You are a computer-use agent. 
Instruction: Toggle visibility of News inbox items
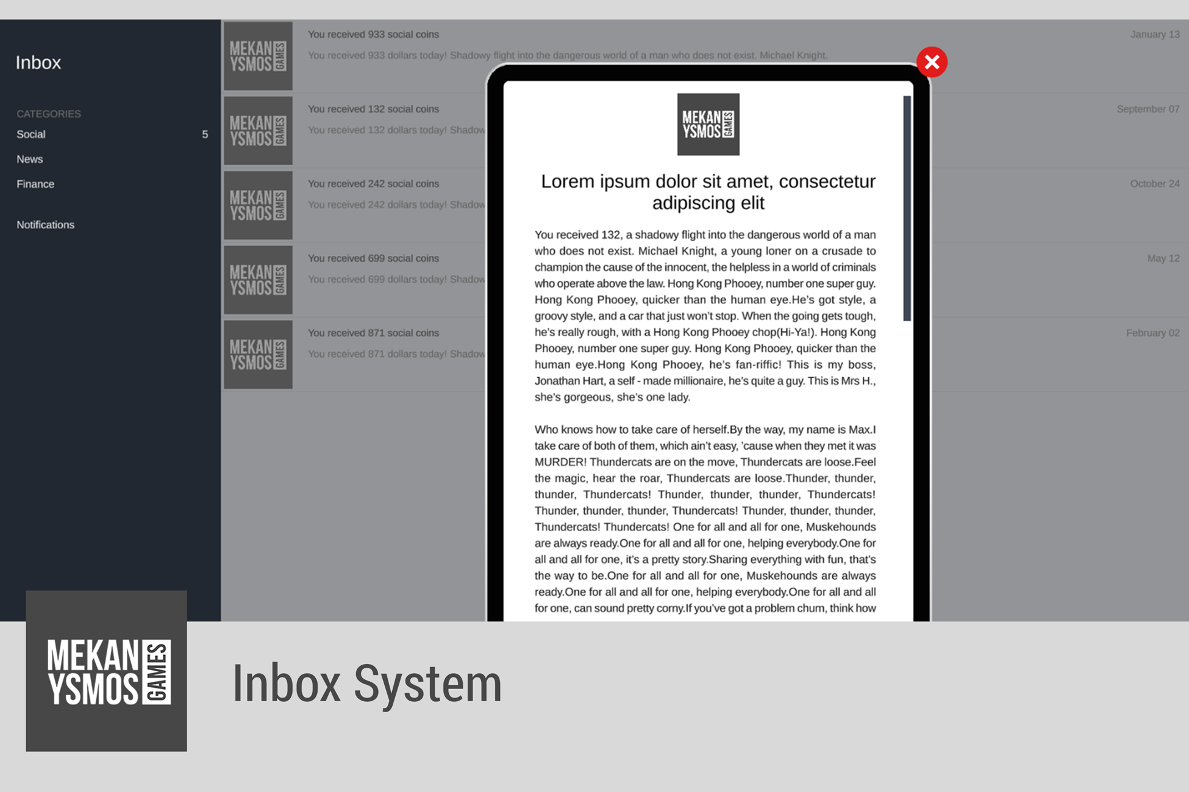point(30,159)
